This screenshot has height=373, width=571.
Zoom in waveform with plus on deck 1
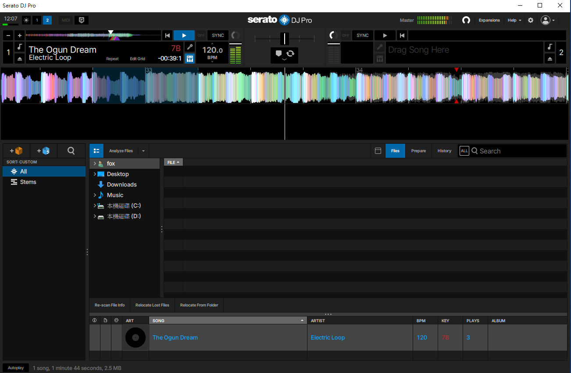click(x=19, y=36)
